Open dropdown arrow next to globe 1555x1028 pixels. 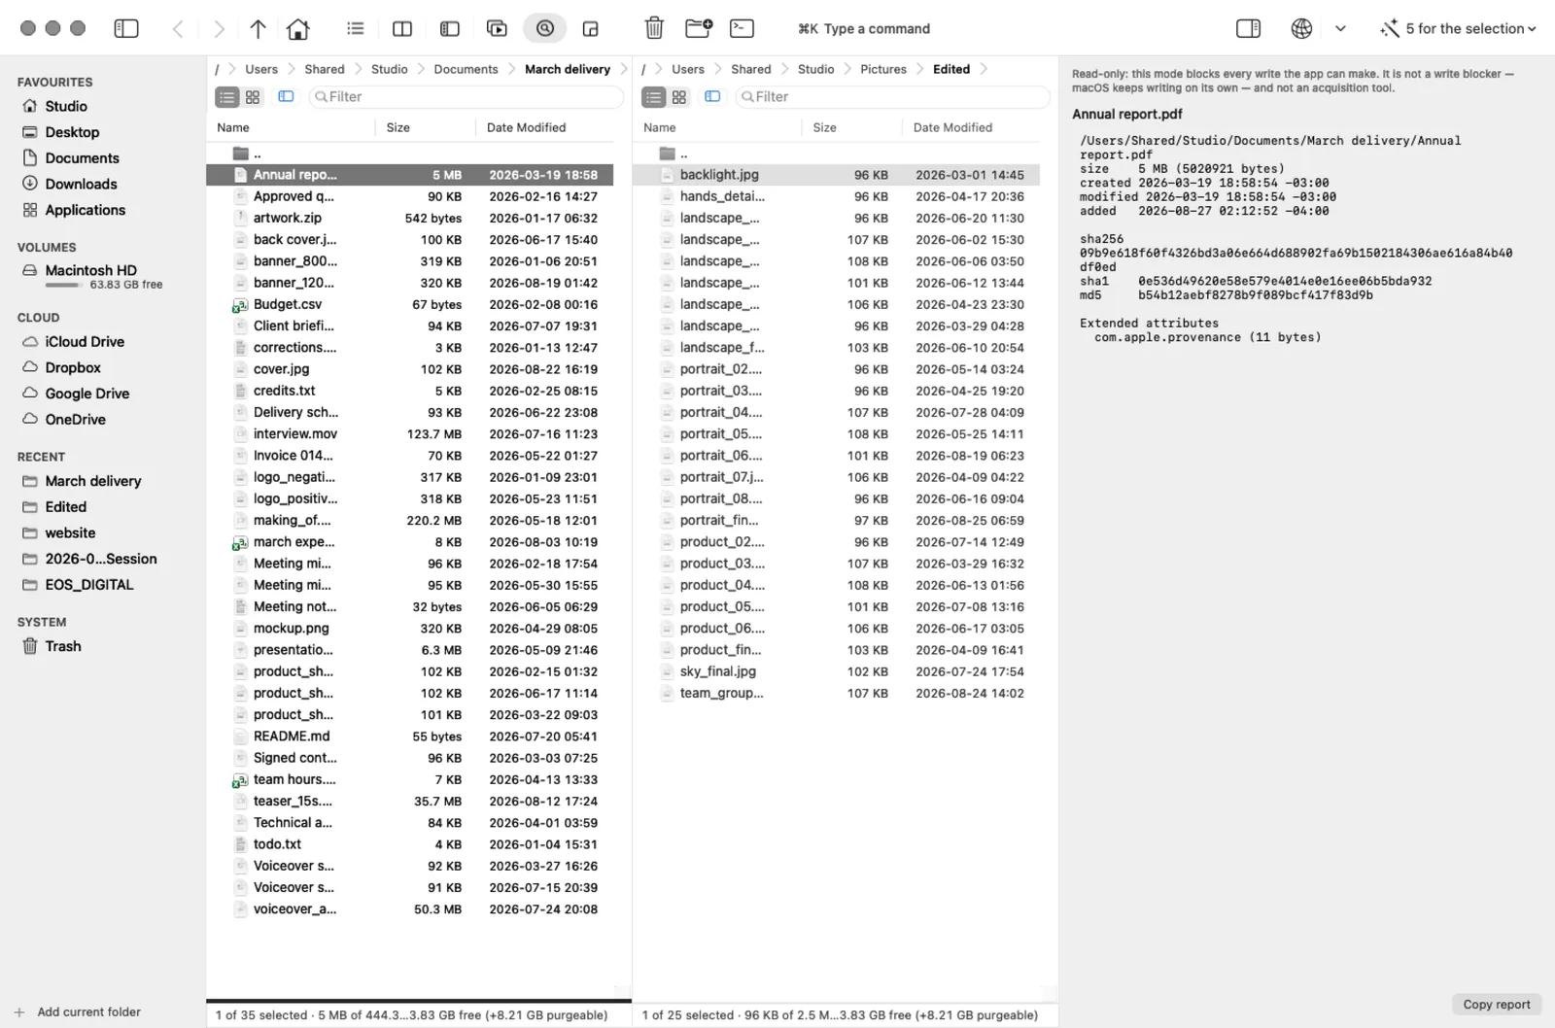[x=1340, y=28]
